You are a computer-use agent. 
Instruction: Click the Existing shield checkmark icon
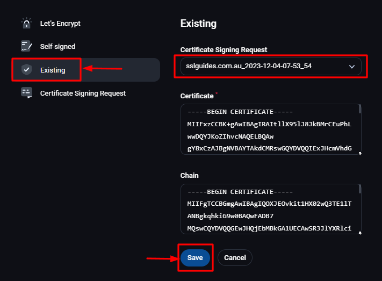pos(26,70)
